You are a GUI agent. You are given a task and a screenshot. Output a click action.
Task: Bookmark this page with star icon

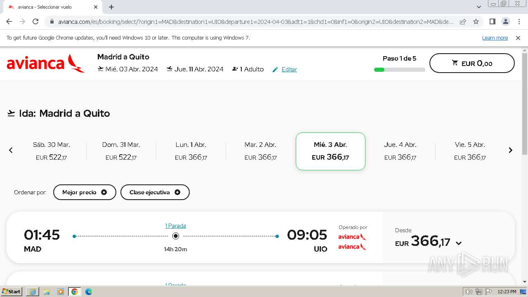pyautogui.click(x=476, y=21)
